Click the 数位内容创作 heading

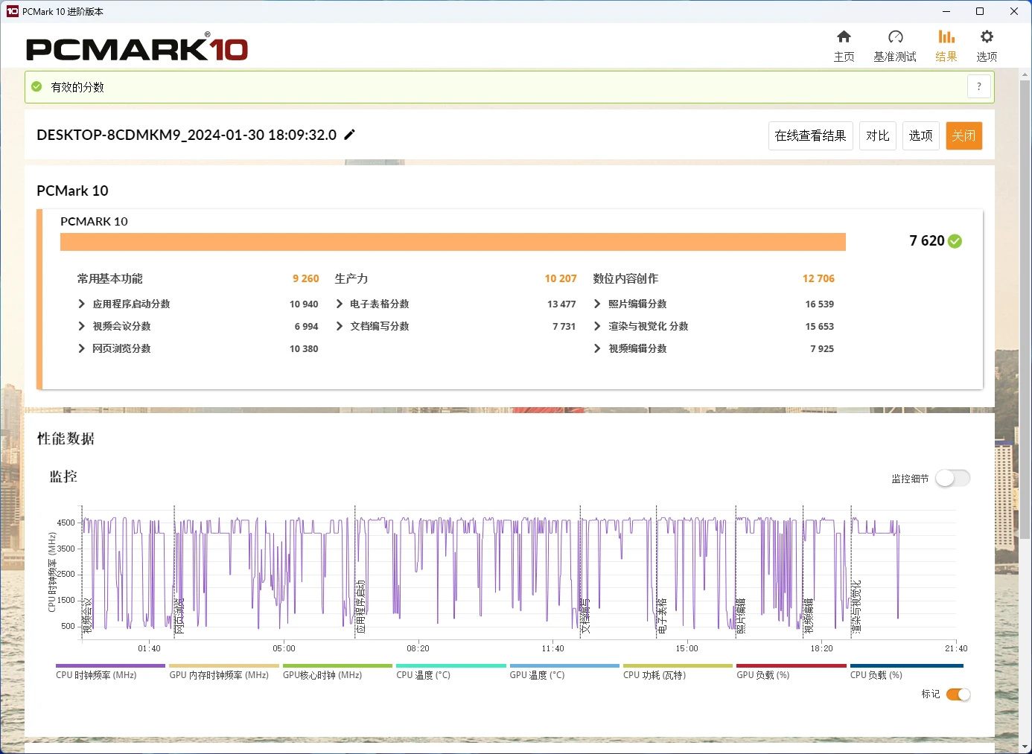tap(625, 278)
